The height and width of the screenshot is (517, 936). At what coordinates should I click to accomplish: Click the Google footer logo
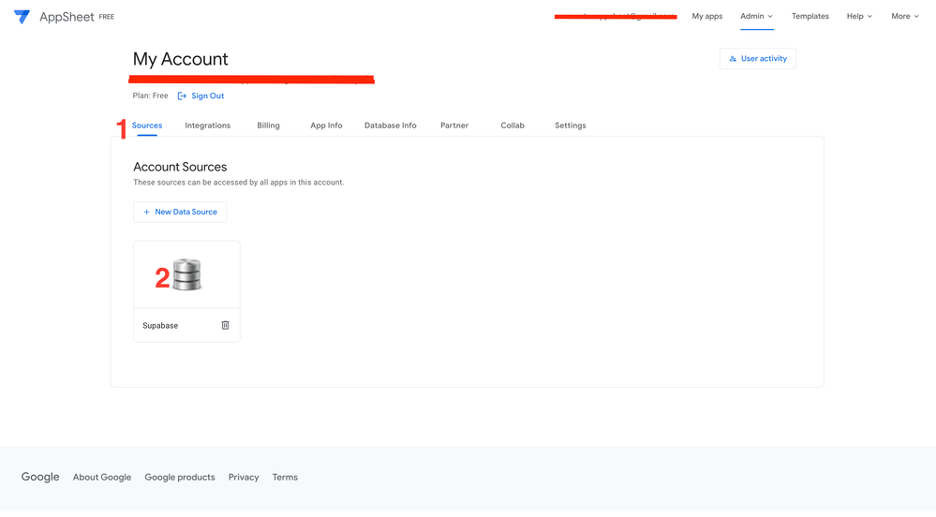(x=40, y=477)
